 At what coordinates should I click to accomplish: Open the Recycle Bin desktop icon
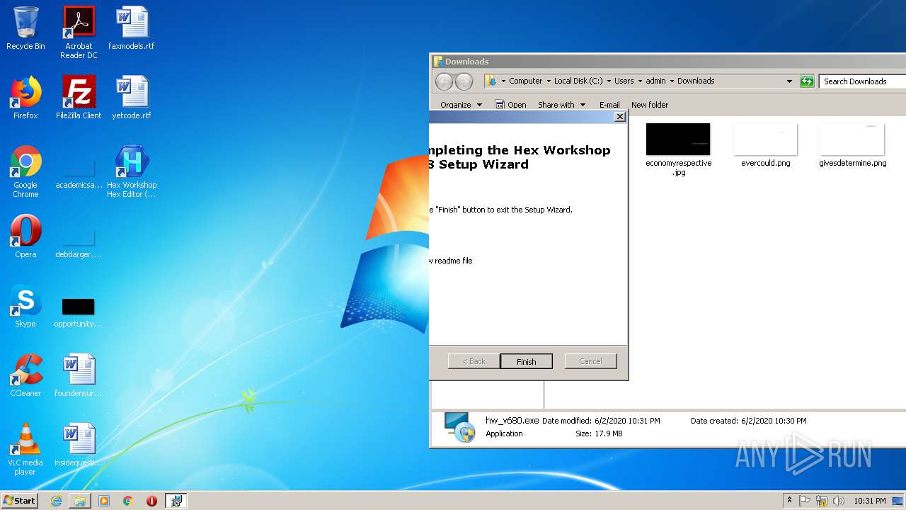point(25,28)
